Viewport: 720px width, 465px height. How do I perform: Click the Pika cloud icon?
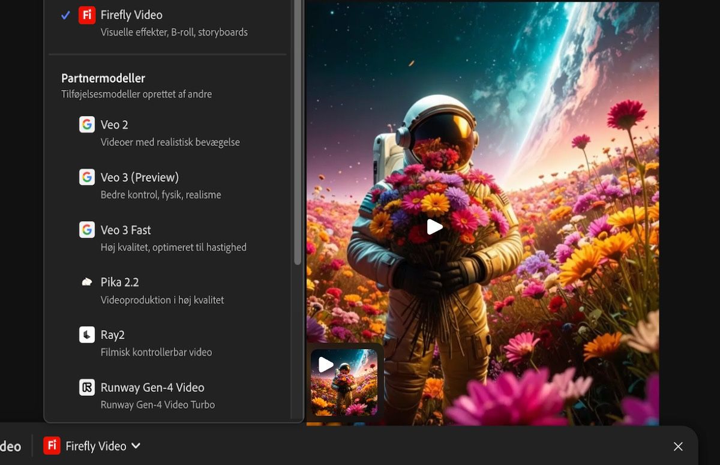coord(87,282)
